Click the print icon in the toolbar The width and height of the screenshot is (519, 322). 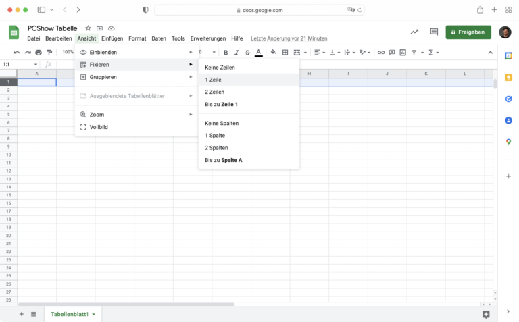[39, 53]
